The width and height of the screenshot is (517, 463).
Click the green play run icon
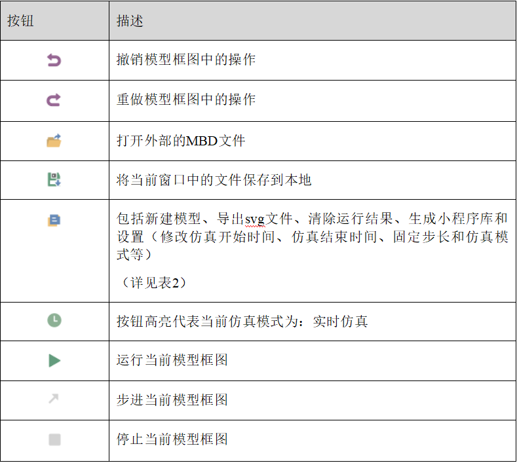tap(54, 361)
